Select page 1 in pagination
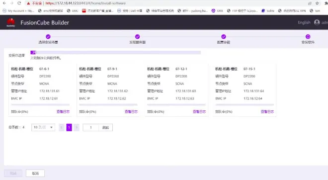 click(x=69, y=127)
